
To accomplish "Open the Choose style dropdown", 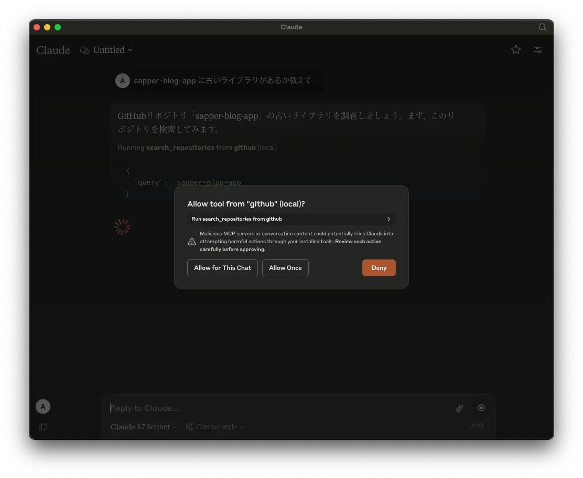I will click(217, 427).
